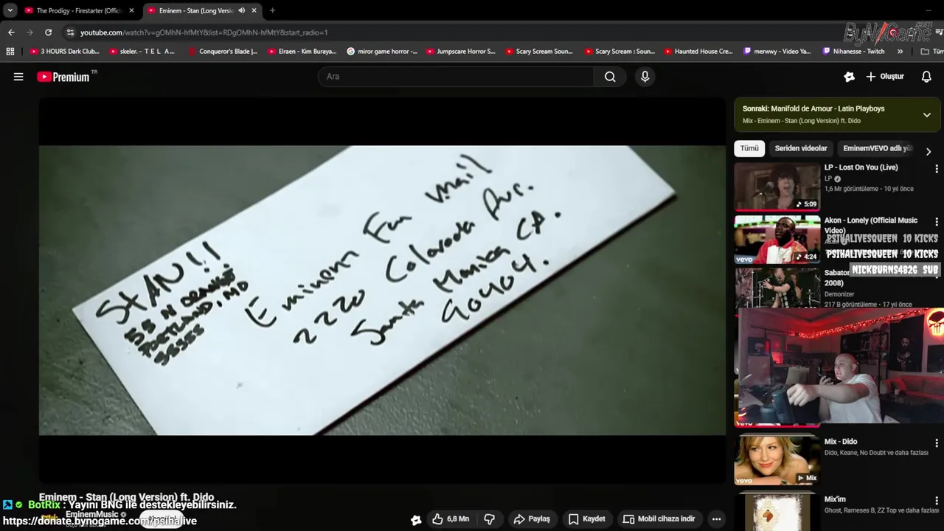The width and height of the screenshot is (944, 531).
Task: Open options menu for Mix - Dido
Action: tap(937, 443)
